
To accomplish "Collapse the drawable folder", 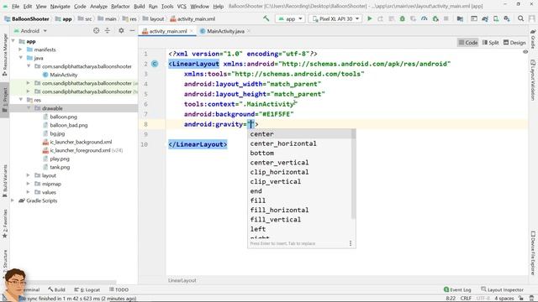I will tap(29, 108).
